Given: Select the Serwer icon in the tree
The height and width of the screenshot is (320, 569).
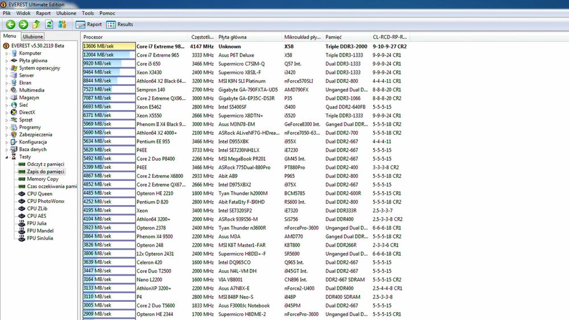Looking at the screenshot, I should [x=14, y=76].
